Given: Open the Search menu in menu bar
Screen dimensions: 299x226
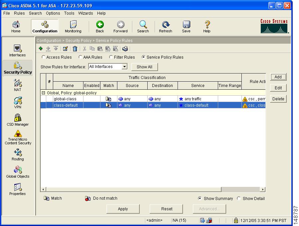Looking at the screenshot, I should click(x=35, y=13).
